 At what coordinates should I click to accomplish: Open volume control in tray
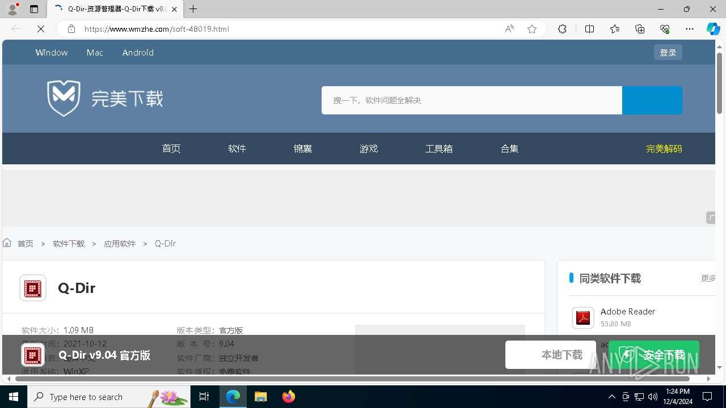point(653,397)
